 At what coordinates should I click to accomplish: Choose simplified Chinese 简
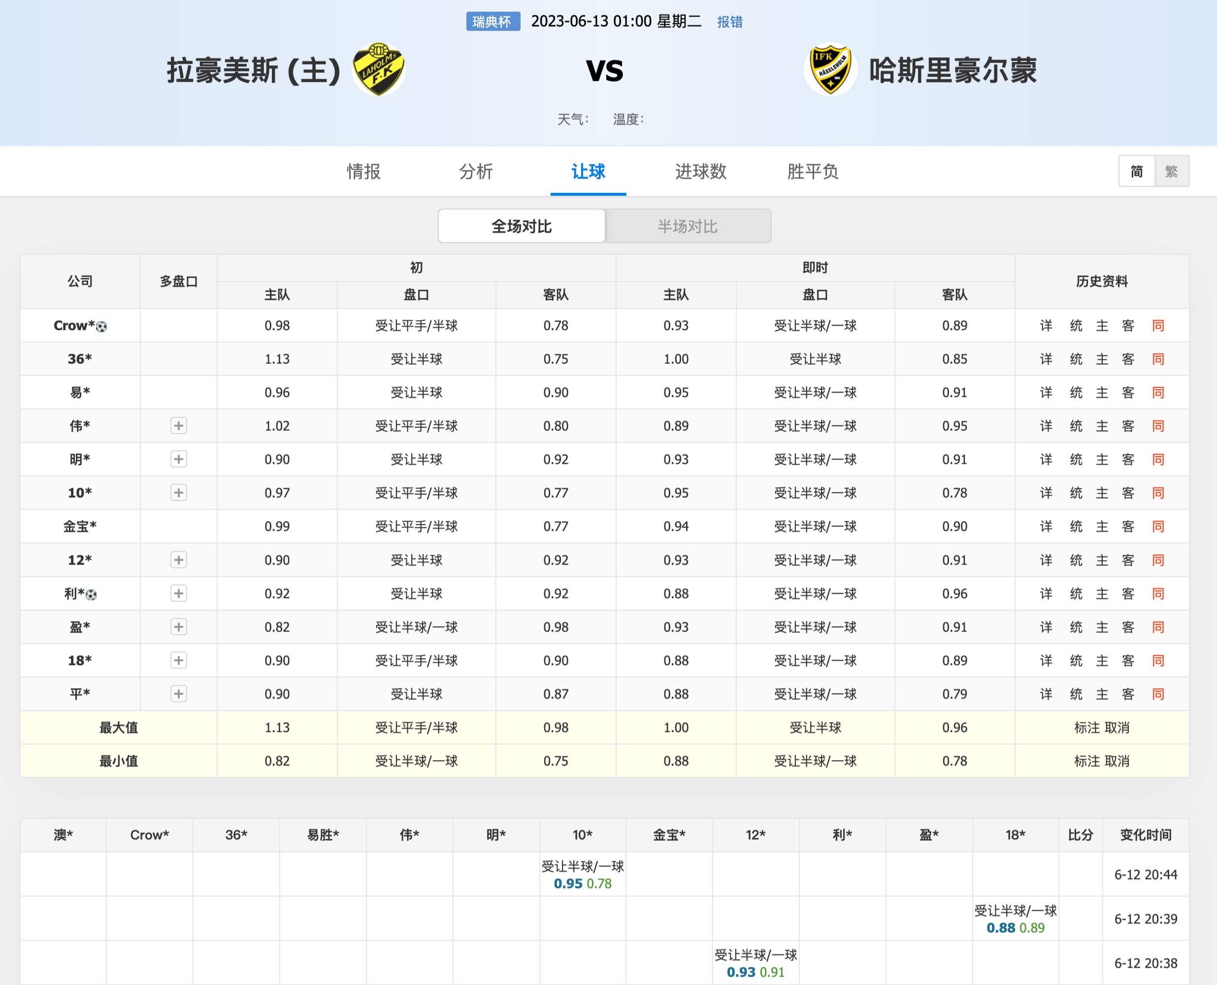(x=1136, y=171)
